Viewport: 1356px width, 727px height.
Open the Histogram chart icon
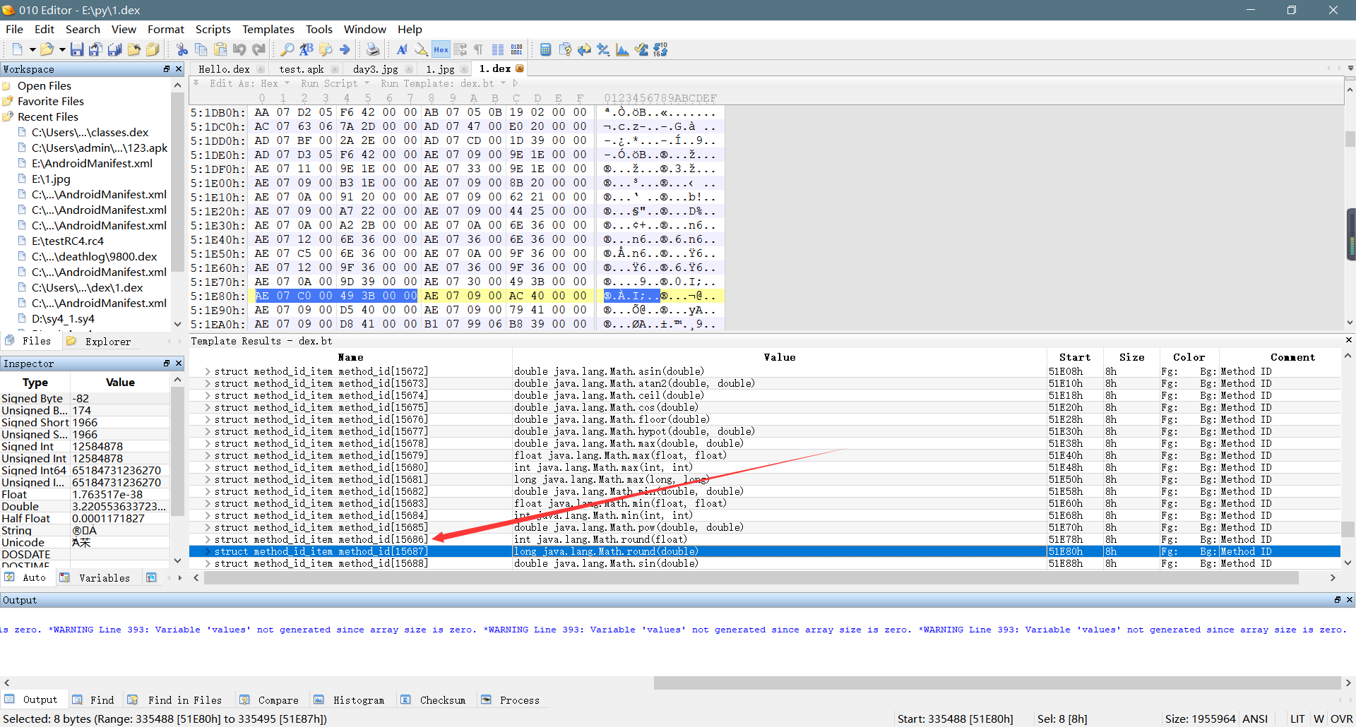622,49
